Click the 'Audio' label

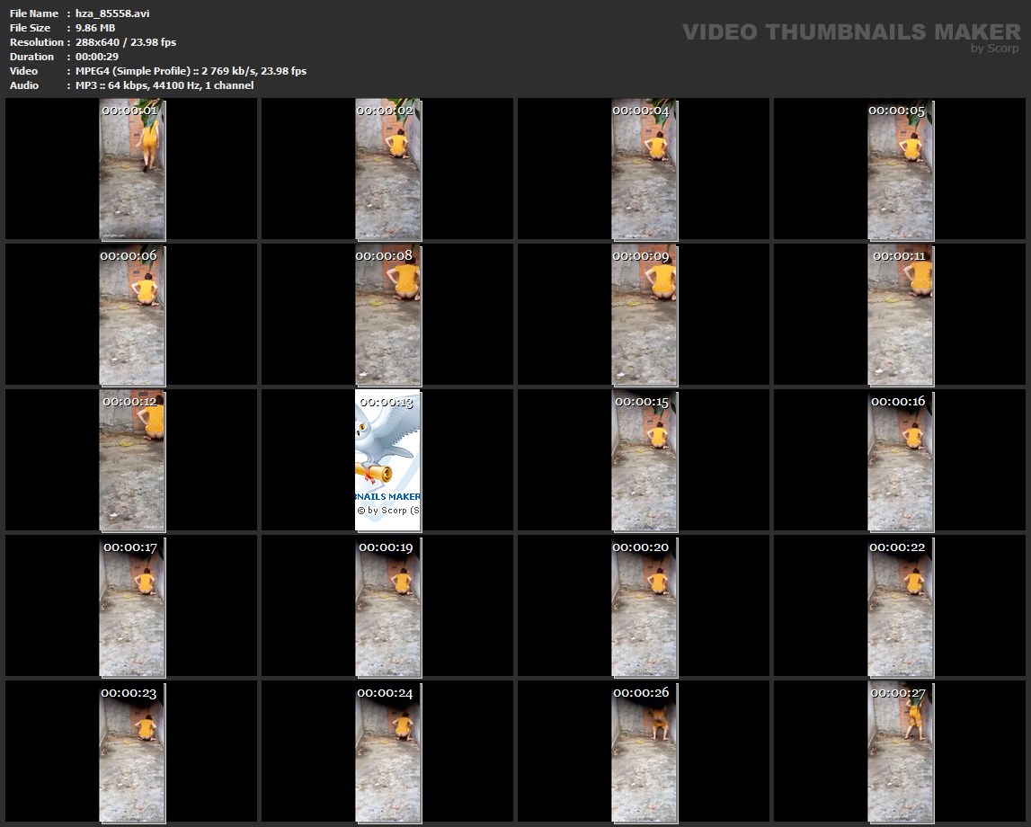click(x=24, y=85)
